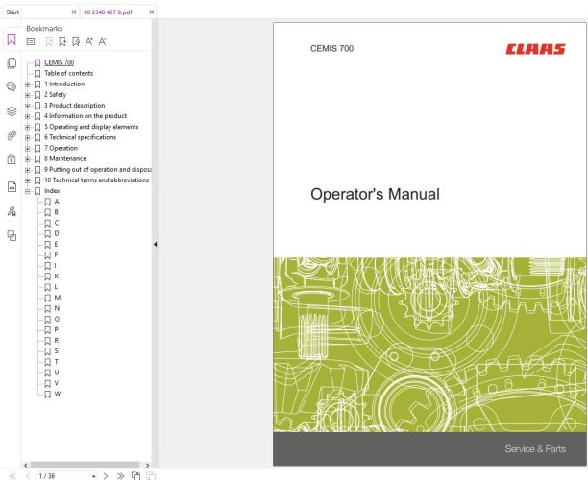Viewport: 588px width, 480px height.
Task: Increase bookmark font size
Action: click(x=89, y=42)
